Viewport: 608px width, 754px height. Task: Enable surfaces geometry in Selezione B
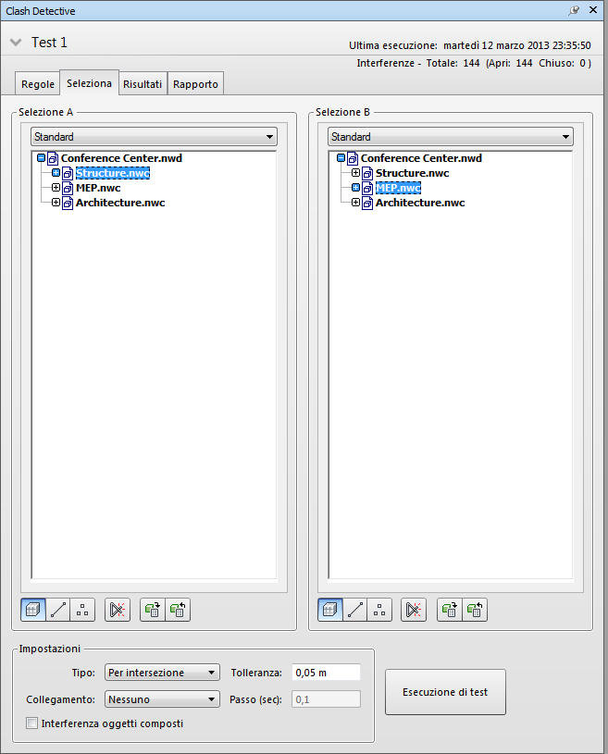click(x=330, y=610)
